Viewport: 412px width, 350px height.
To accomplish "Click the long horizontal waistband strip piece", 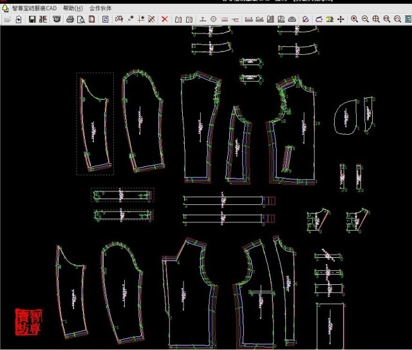I will coord(223,200).
